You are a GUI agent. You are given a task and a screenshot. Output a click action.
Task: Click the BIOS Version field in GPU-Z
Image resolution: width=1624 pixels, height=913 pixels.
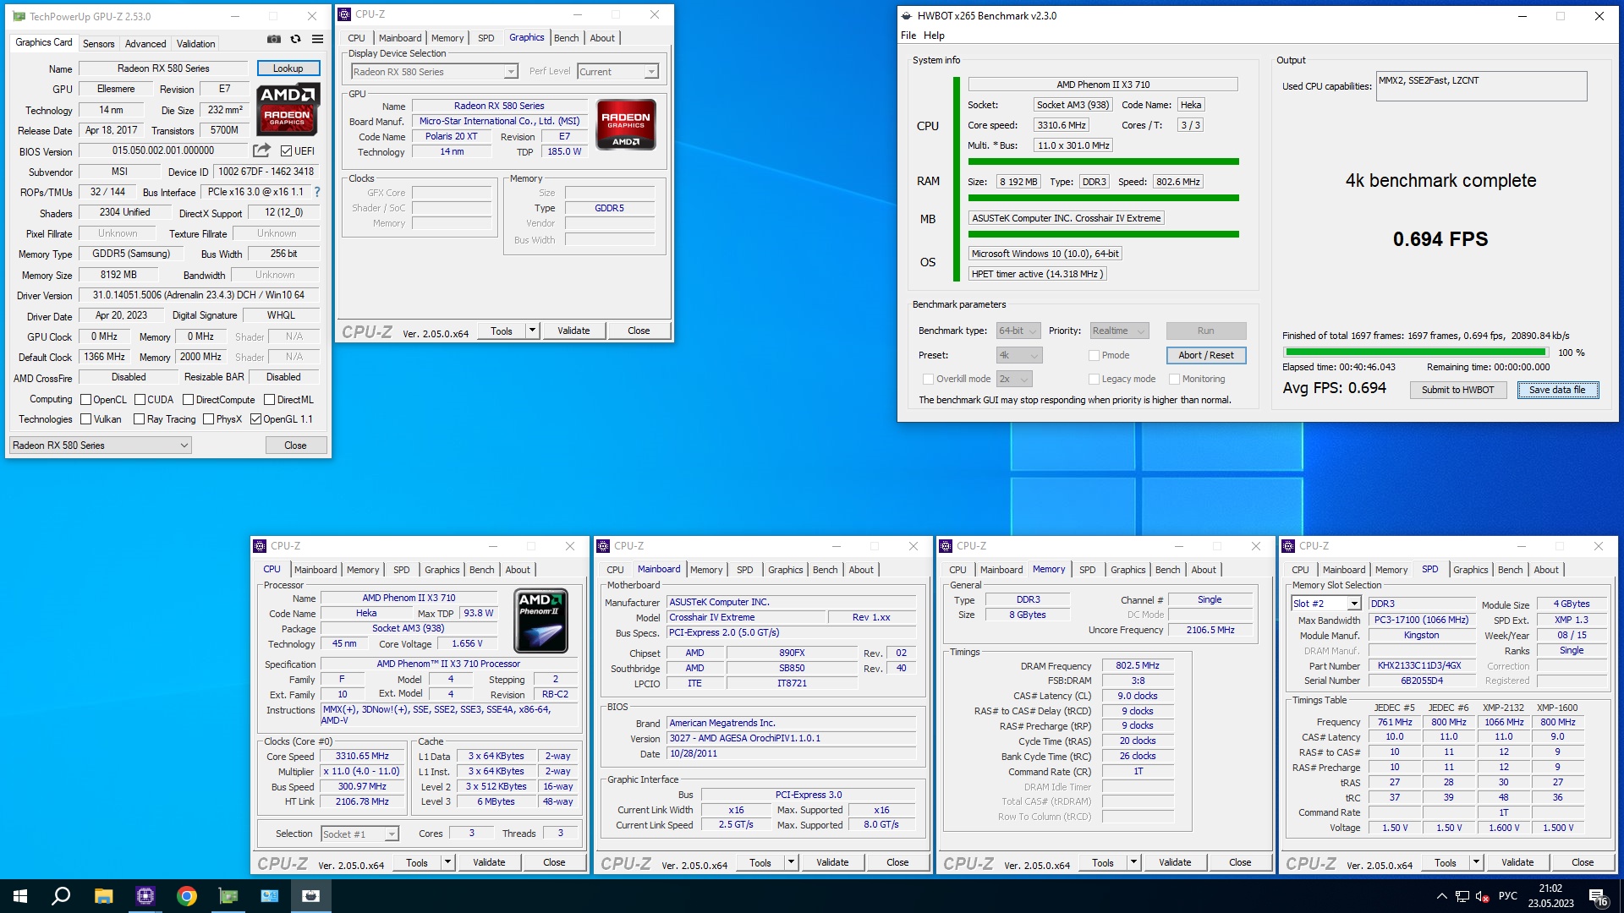point(163,151)
